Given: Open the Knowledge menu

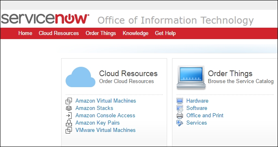Looking at the screenshot, I should 135,33.
